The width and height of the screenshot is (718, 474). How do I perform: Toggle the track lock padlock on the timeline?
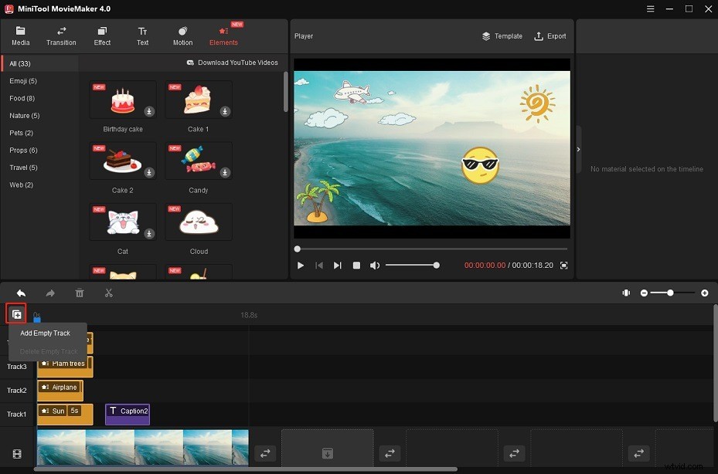[x=36, y=317]
